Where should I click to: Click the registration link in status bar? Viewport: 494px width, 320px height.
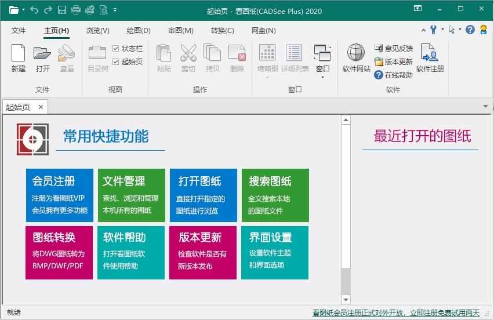click(396, 313)
